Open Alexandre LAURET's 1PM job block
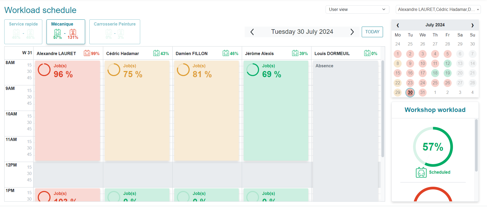Image resolution: width=487 pixels, height=208 pixels. pos(68,195)
